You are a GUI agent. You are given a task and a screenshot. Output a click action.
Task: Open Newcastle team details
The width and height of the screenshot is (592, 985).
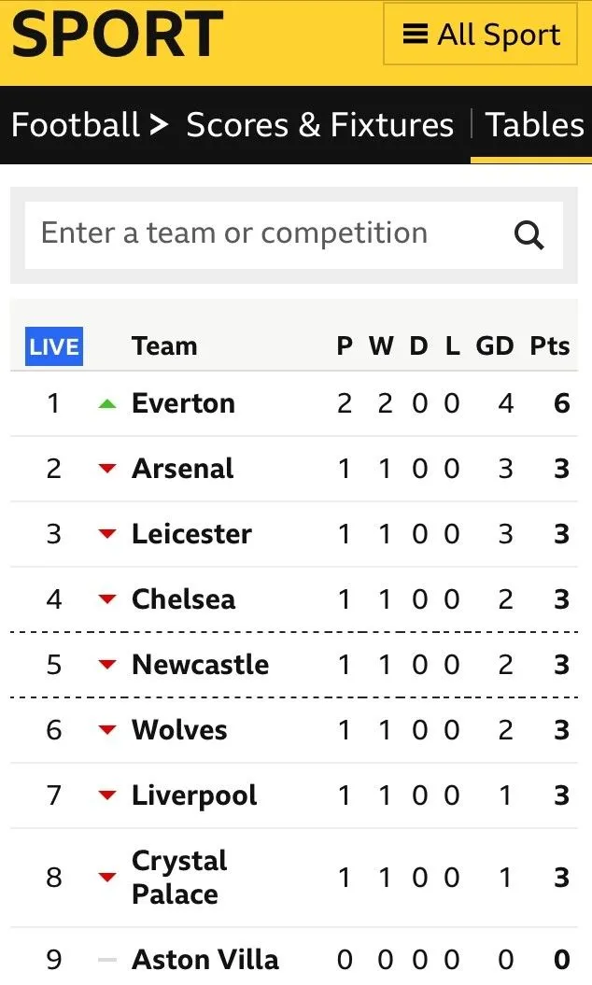tap(200, 665)
